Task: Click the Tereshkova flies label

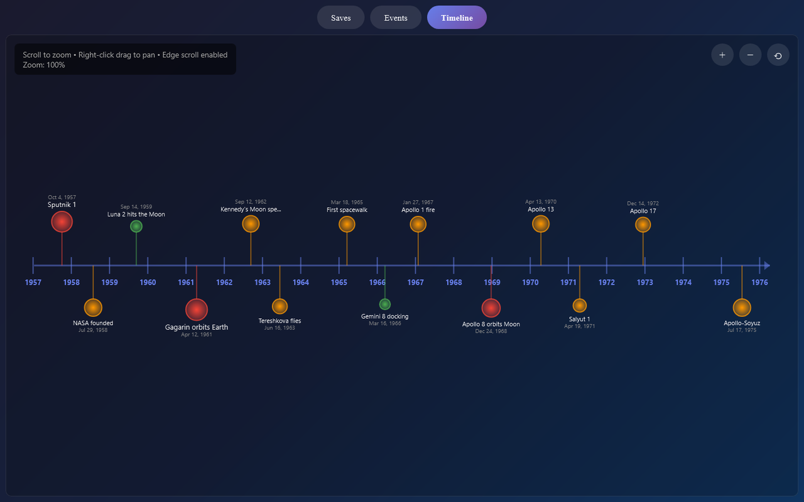Action: click(280, 321)
